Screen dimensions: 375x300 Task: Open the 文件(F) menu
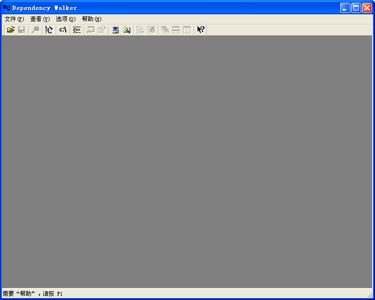pos(14,19)
